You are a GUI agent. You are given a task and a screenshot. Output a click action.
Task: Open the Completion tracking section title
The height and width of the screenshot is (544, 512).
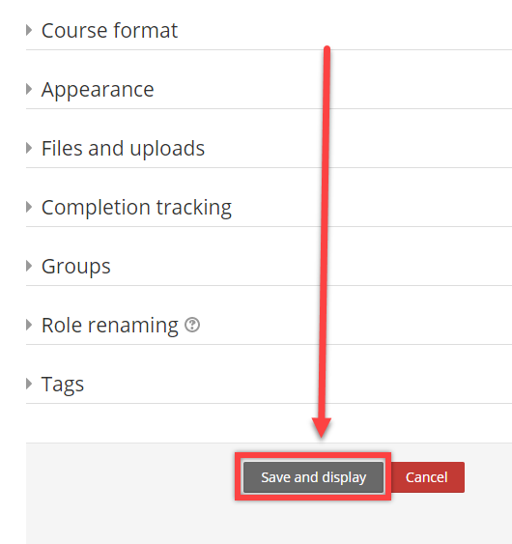pyautogui.click(x=136, y=208)
